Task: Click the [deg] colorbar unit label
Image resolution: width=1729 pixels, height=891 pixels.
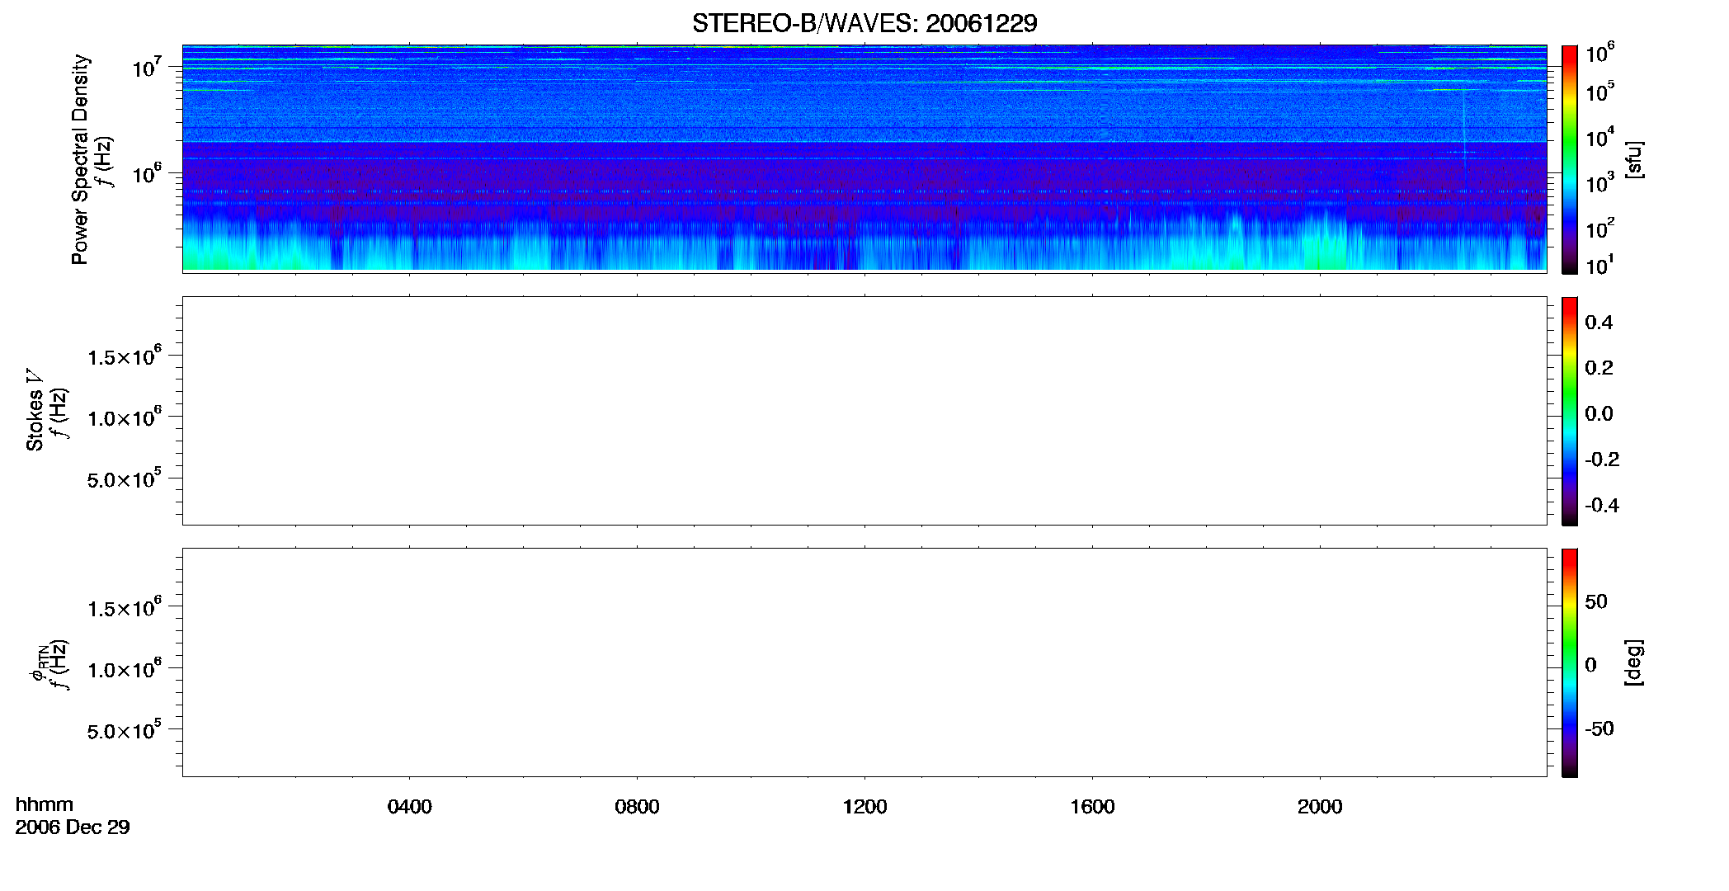Action: pyautogui.click(x=1634, y=662)
